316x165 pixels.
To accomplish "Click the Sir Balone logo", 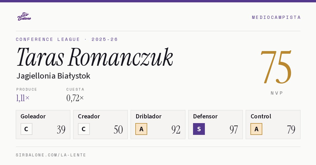I will [24, 16].
